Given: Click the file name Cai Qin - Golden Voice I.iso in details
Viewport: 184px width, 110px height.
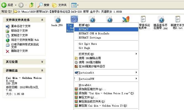Looking at the screenshot, I should (24, 79).
